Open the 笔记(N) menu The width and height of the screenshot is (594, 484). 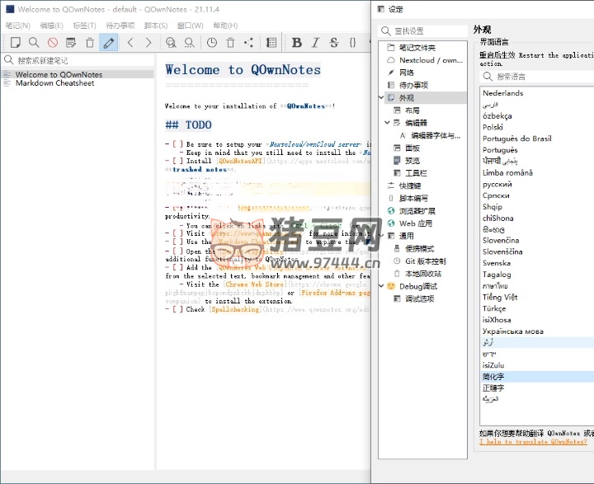[x=17, y=26]
